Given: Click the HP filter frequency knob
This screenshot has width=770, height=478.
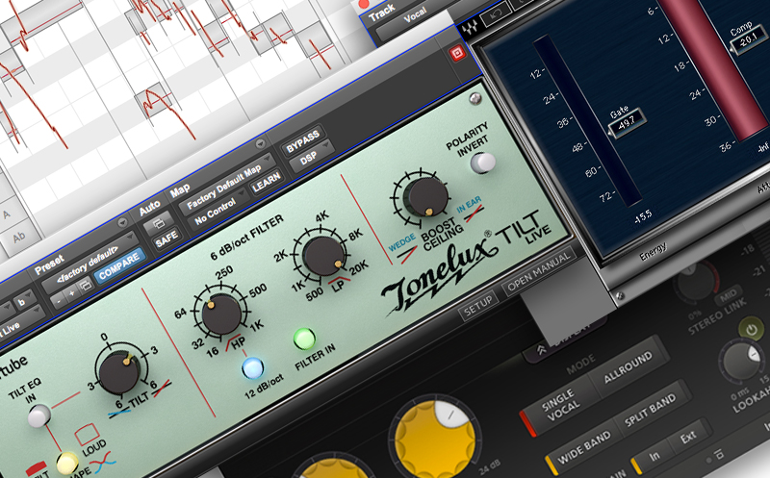Looking at the screenshot, I should 221,314.
